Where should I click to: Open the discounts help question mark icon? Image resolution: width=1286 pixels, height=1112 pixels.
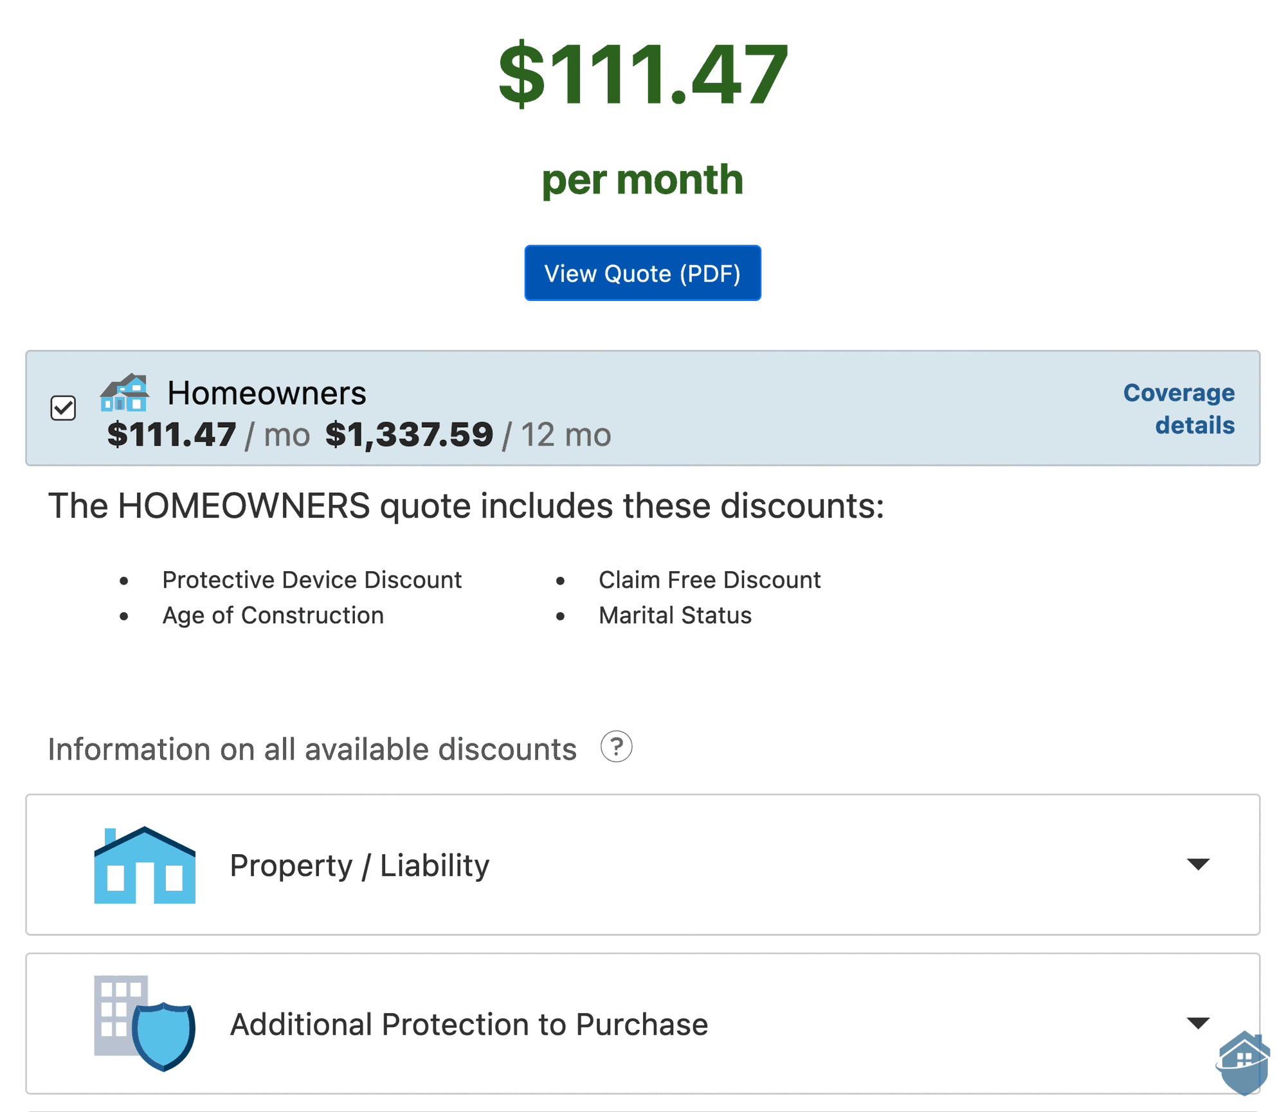pyautogui.click(x=616, y=747)
